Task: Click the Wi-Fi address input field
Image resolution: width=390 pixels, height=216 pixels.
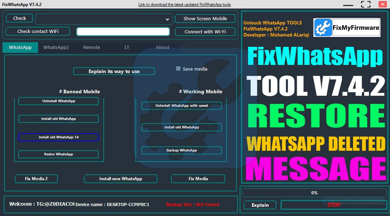Action: coord(123,32)
